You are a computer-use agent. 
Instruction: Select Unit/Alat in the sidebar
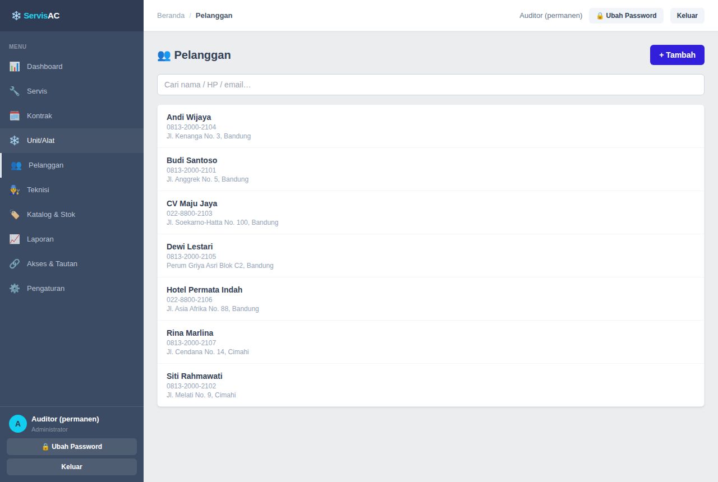[72, 141]
